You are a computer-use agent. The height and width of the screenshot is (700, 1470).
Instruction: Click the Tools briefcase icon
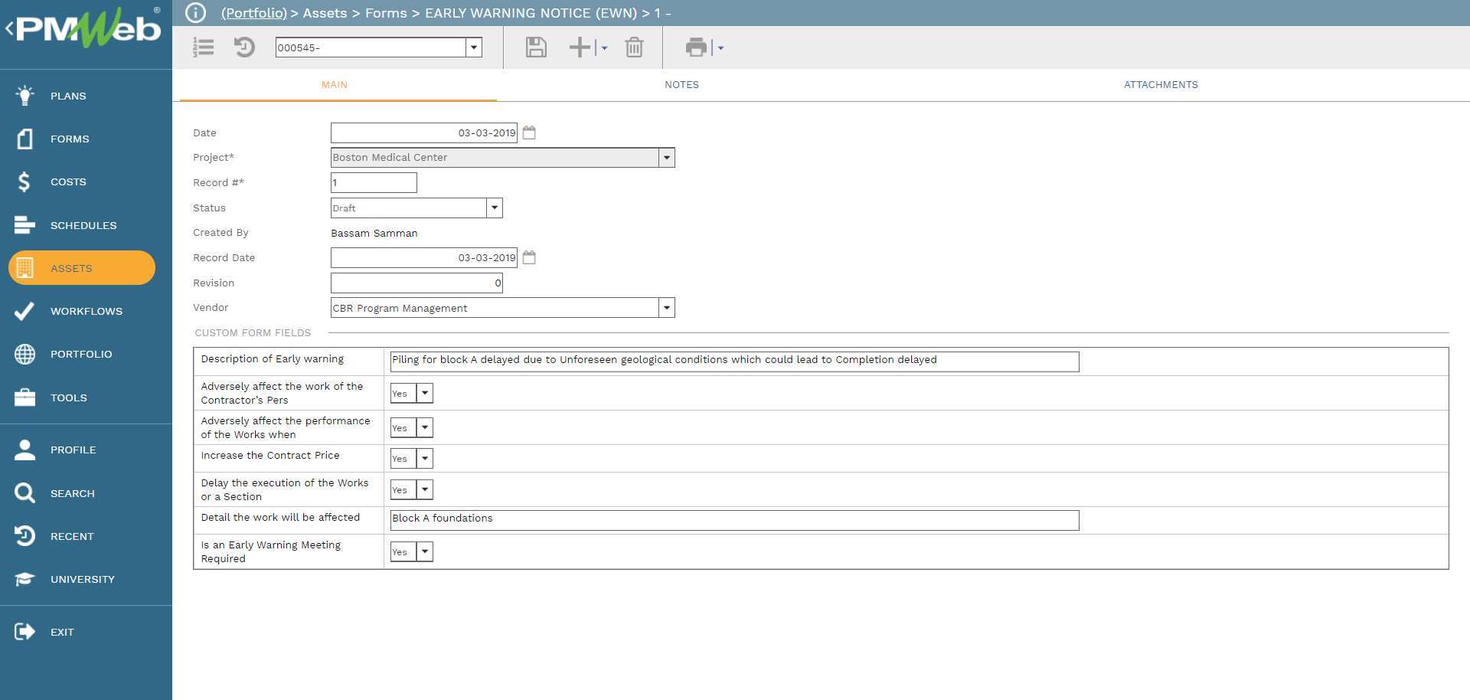[x=24, y=397]
